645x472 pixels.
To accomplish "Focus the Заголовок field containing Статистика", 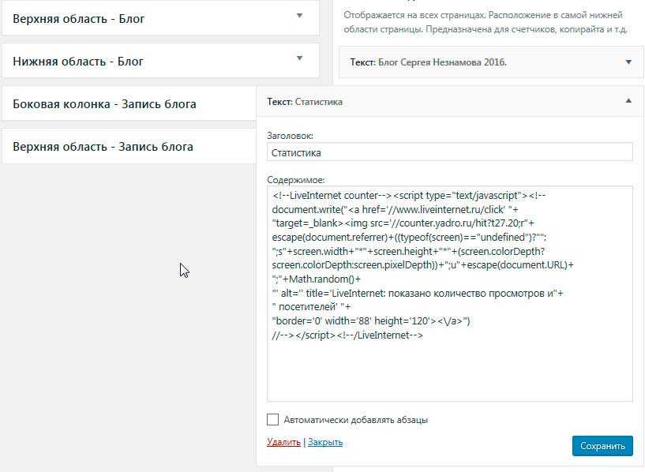I will pyautogui.click(x=450, y=152).
